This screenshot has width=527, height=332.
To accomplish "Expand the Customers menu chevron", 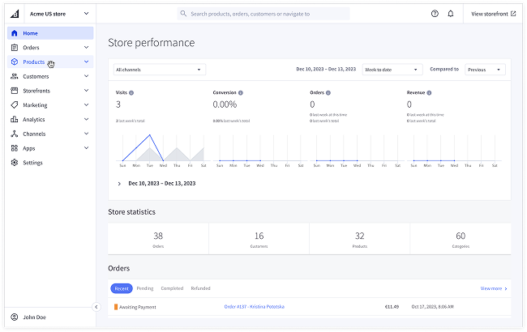I will click(87, 76).
